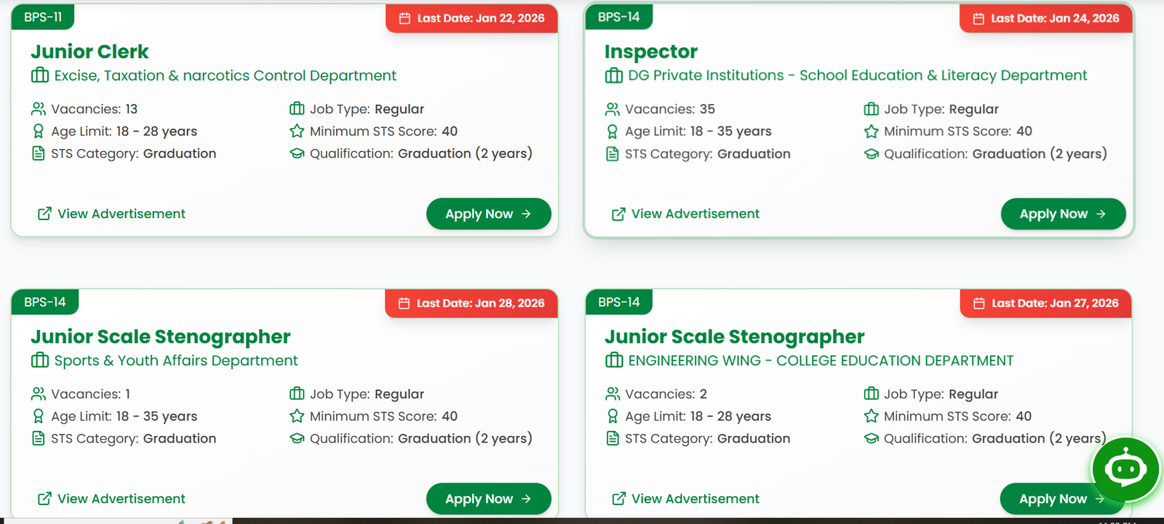Click vacancies people icon on Inspector card

[613, 109]
